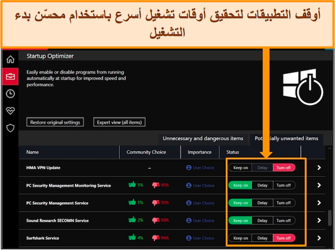Delay Sound Research SECOMN Service startup
335x250 pixels.
point(262,221)
